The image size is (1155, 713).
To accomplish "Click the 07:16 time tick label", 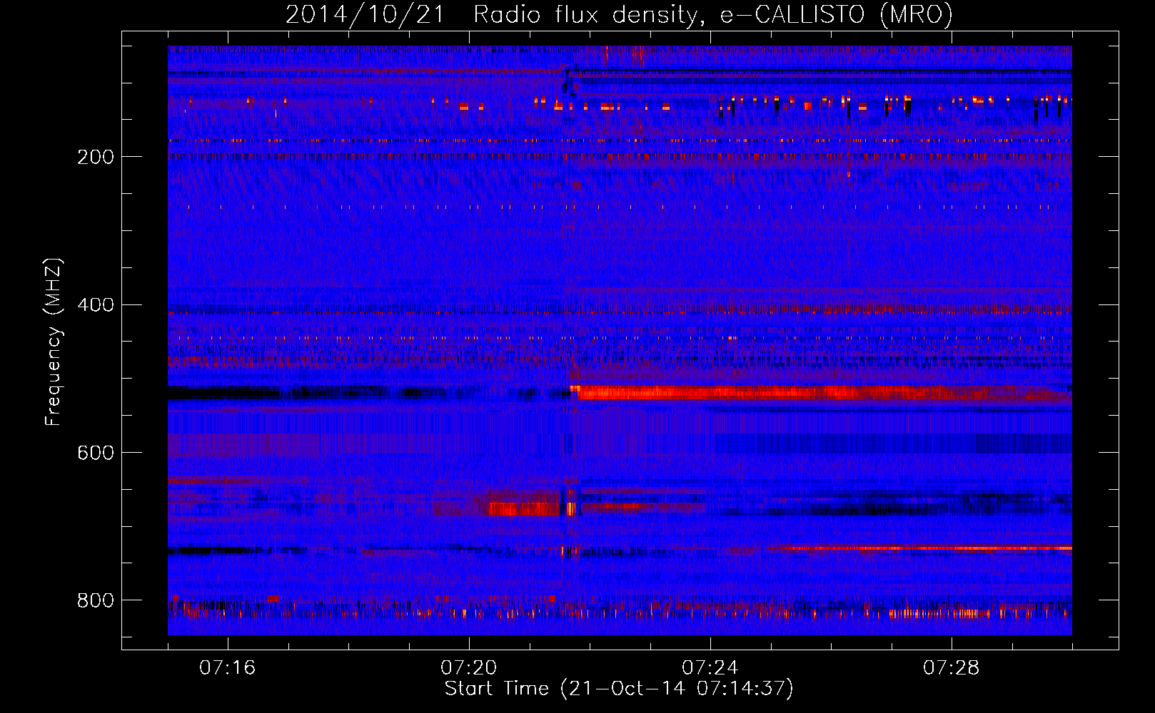I will click(x=227, y=668).
